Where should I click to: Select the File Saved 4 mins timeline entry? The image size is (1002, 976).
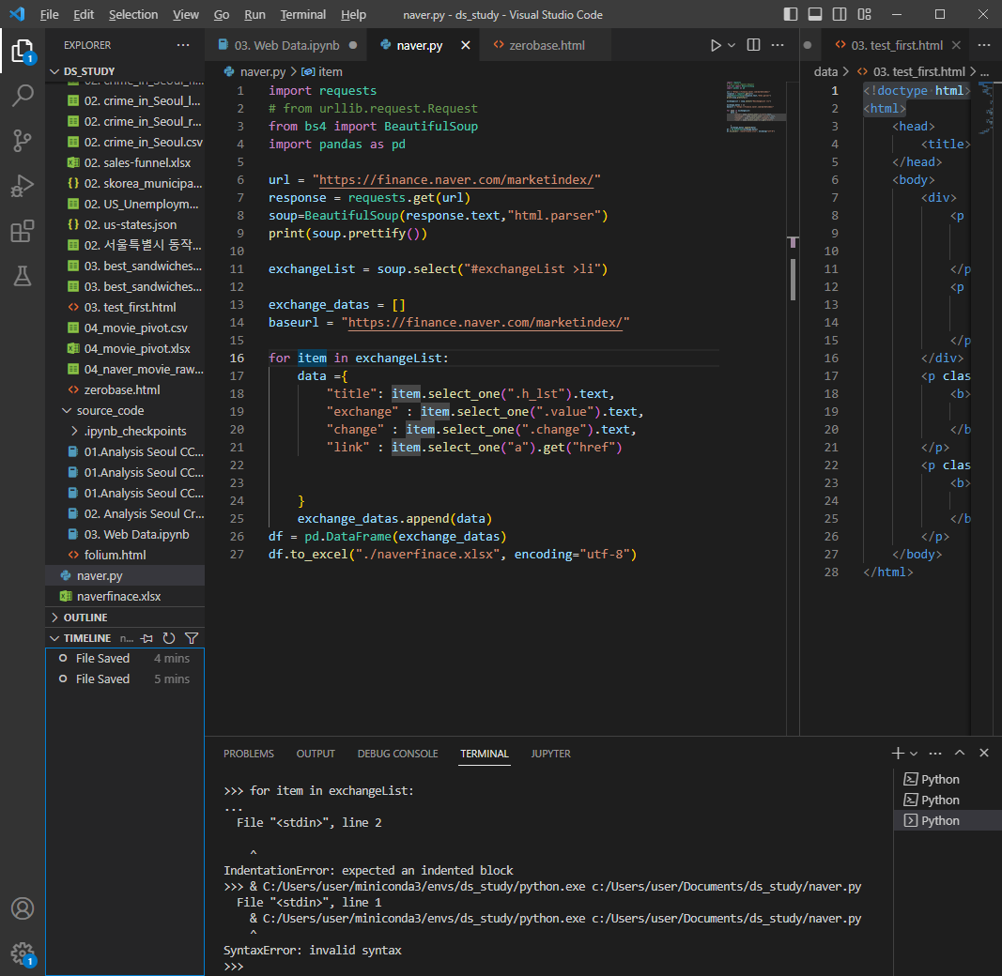(x=125, y=659)
